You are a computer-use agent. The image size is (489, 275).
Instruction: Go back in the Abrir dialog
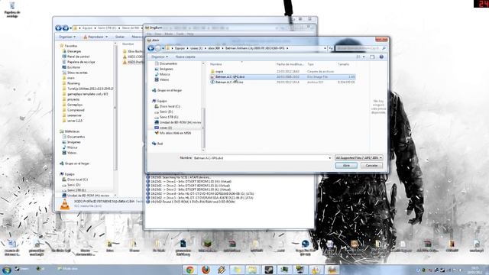coord(151,48)
